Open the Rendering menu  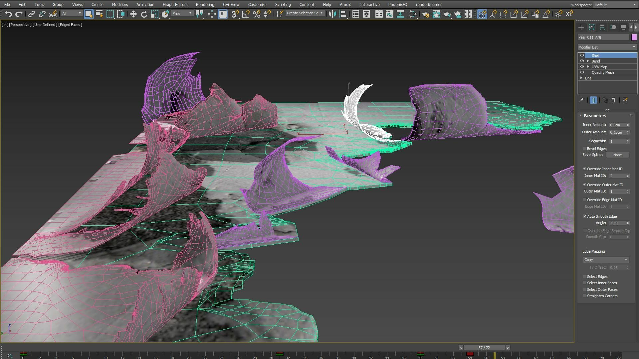pos(205,5)
